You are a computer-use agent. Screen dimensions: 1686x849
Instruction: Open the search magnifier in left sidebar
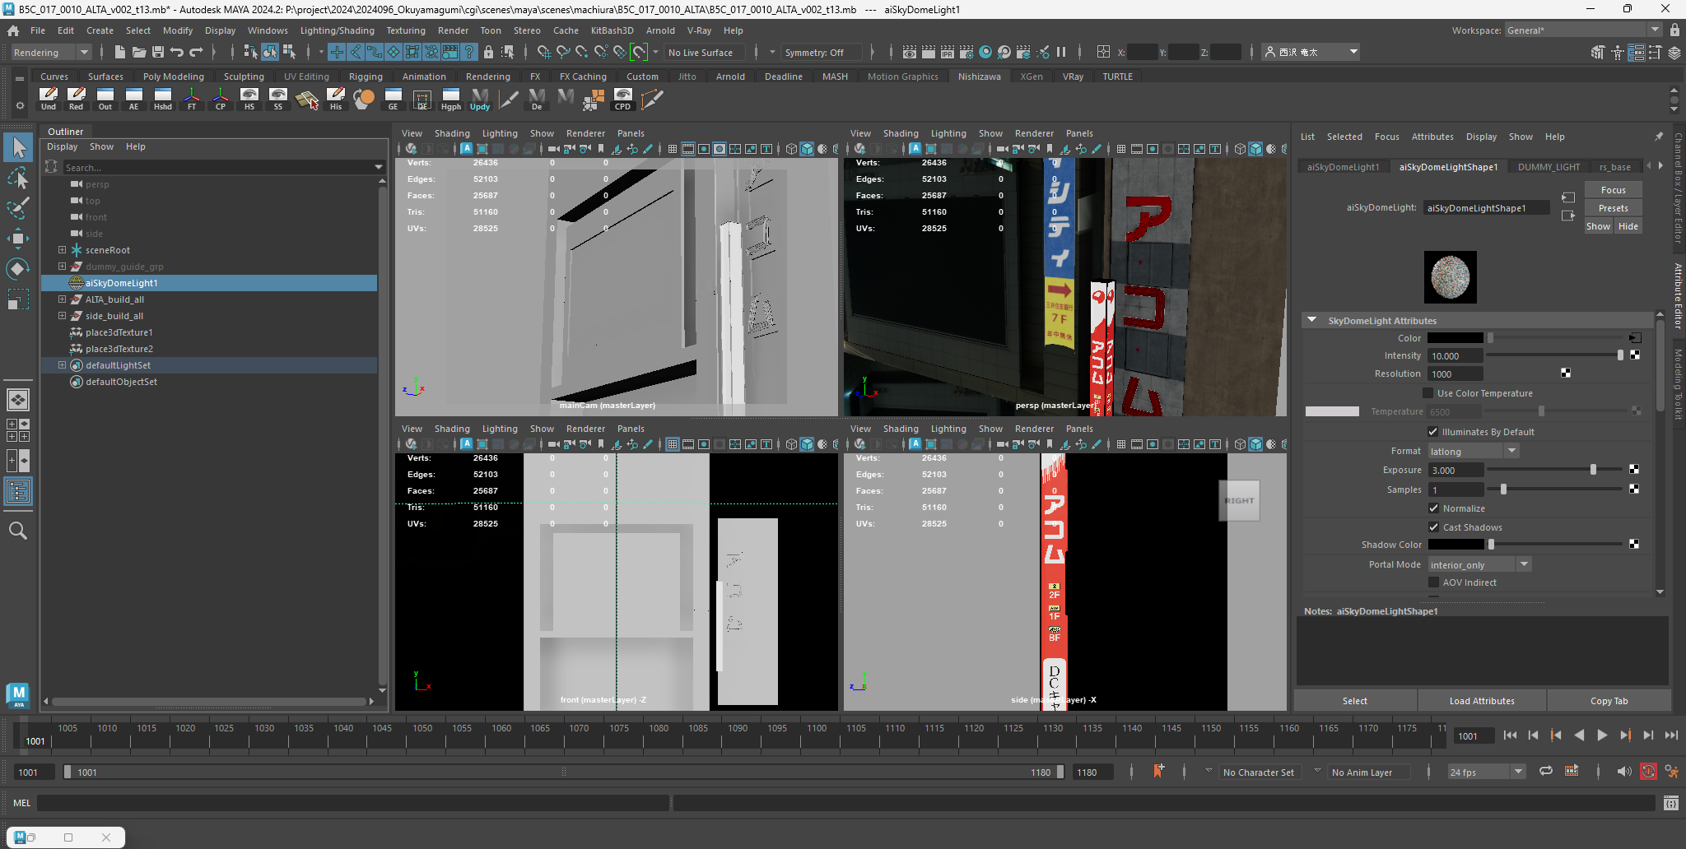(x=18, y=531)
